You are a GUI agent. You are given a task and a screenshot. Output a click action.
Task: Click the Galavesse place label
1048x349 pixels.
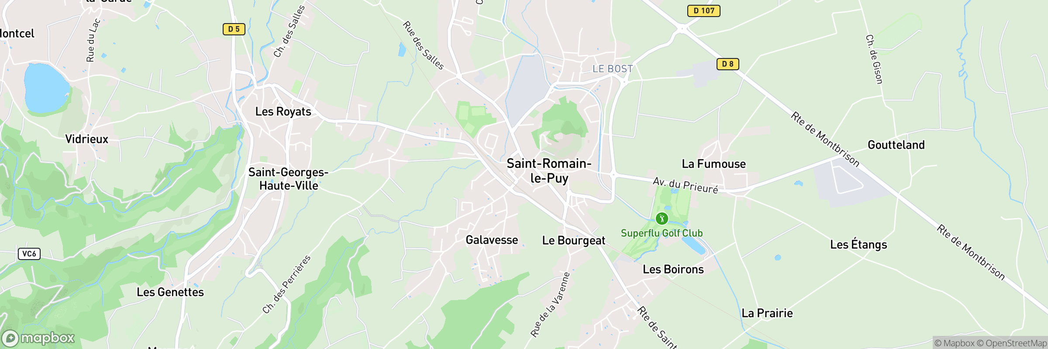coord(492,240)
